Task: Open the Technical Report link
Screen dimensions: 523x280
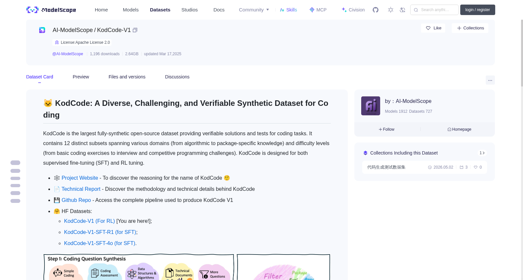Action: pos(81,189)
